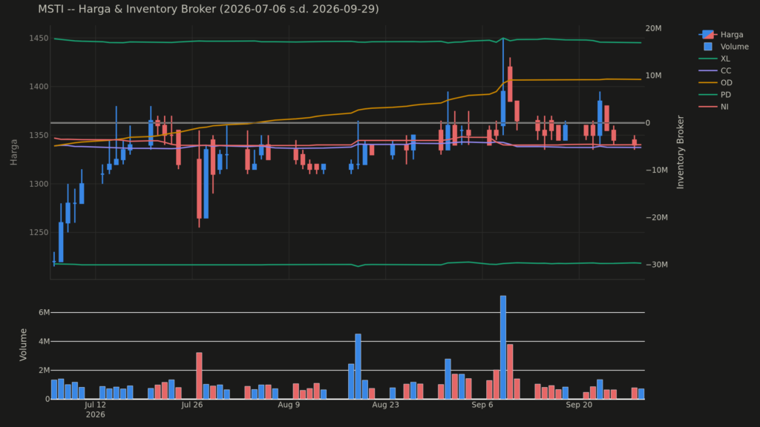Click the 4M volume tick label
Image resolution: width=760 pixels, height=427 pixels.
44,342
